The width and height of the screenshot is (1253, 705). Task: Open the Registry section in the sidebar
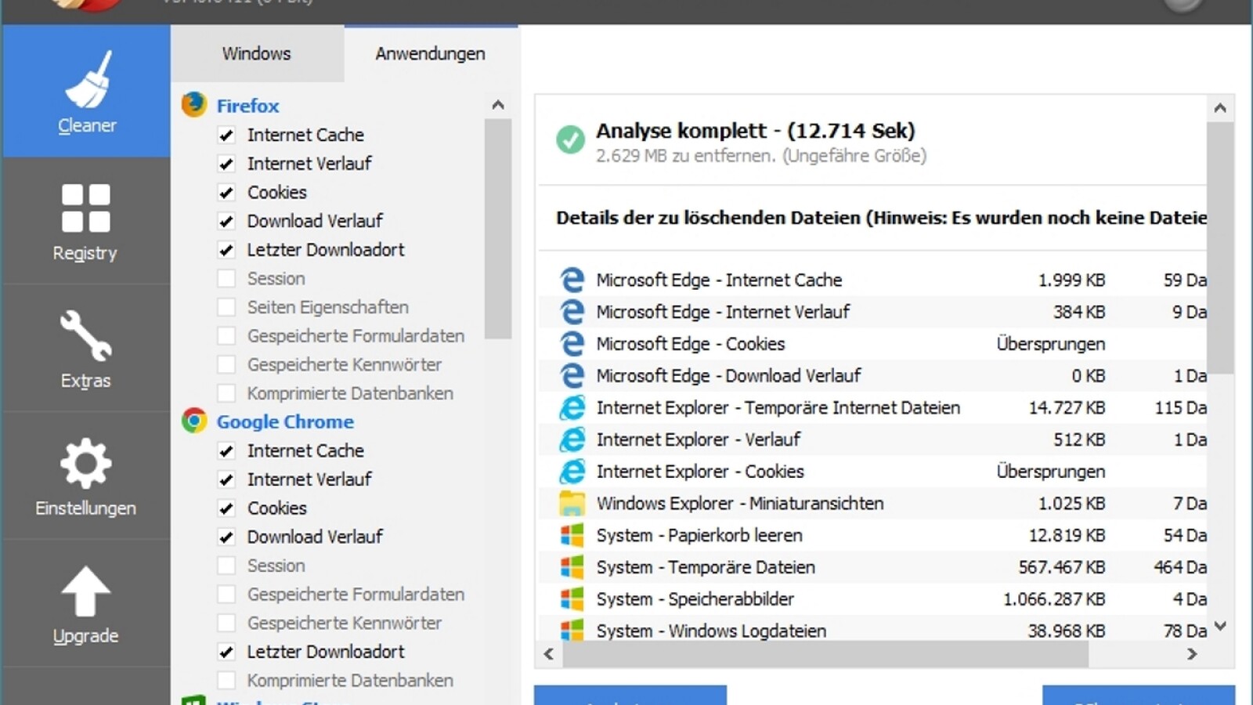(86, 223)
